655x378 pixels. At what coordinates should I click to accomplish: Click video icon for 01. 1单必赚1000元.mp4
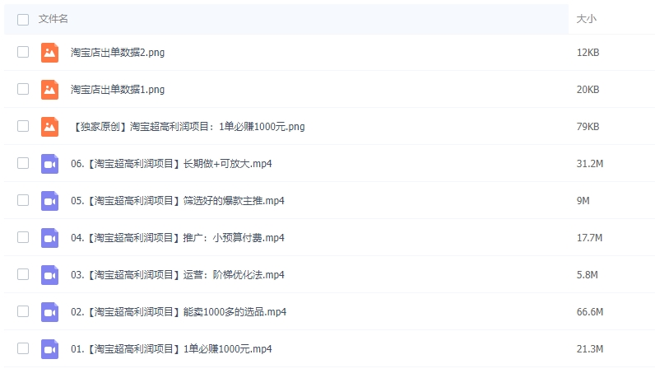coord(49,349)
